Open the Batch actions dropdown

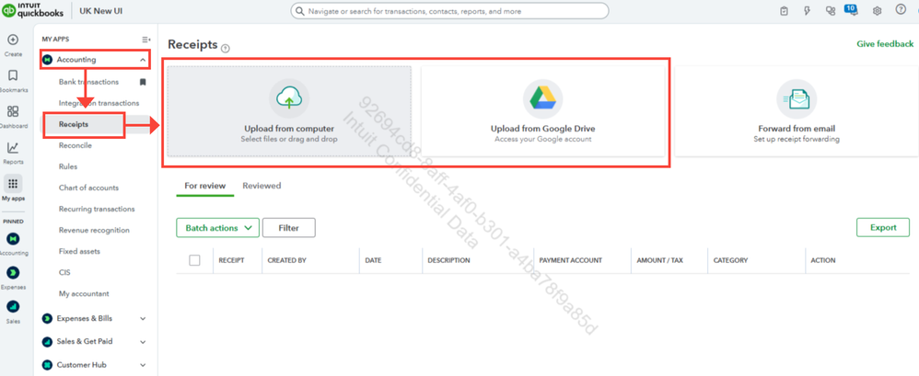217,228
